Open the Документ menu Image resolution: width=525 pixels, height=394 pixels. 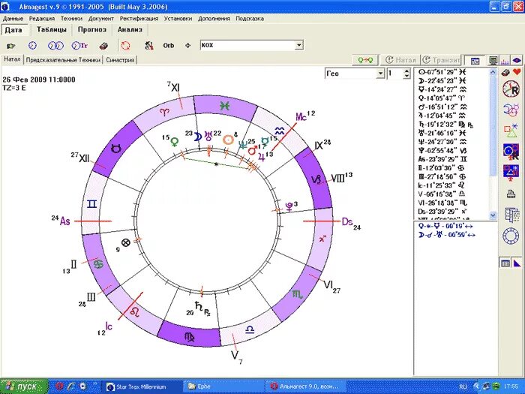tap(100, 19)
